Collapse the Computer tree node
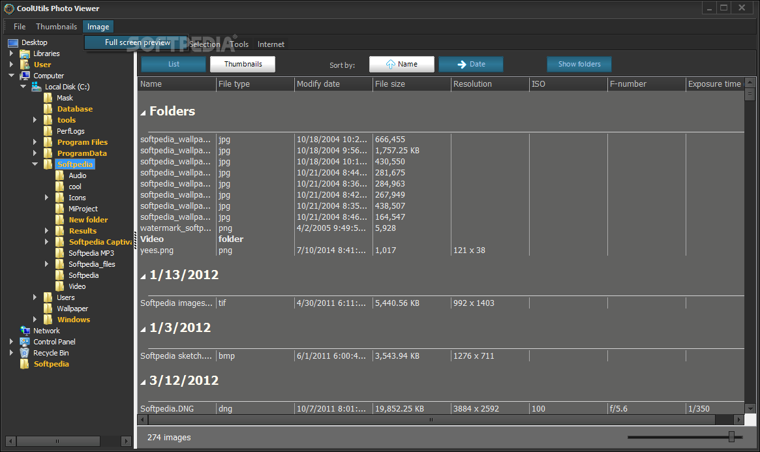This screenshot has height=452, width=760. pos(12,76)
